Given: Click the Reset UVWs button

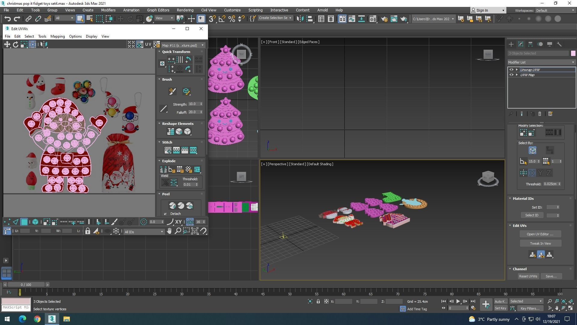Looking at the screenshot, I should click(x=528, y=276).
